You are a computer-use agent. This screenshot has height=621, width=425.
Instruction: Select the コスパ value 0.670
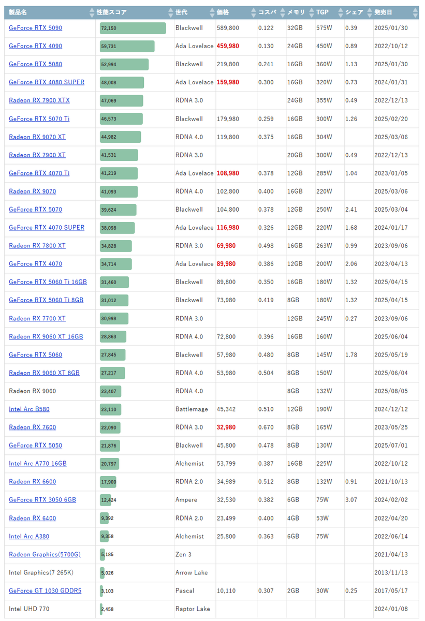click(x=266, y=427)
